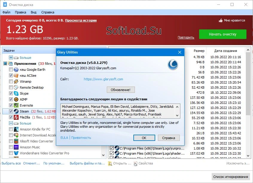Click the Winamp icon in tasks list
This screenshot has height=183, width=253.
click(x=16, y=81)
